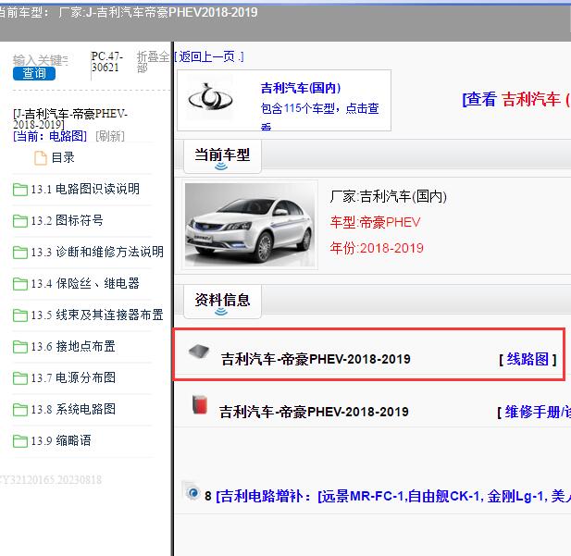Click 吉利汽车-帝豪PHEV-2018-2019 in 维修手册 row

[314, 413]
